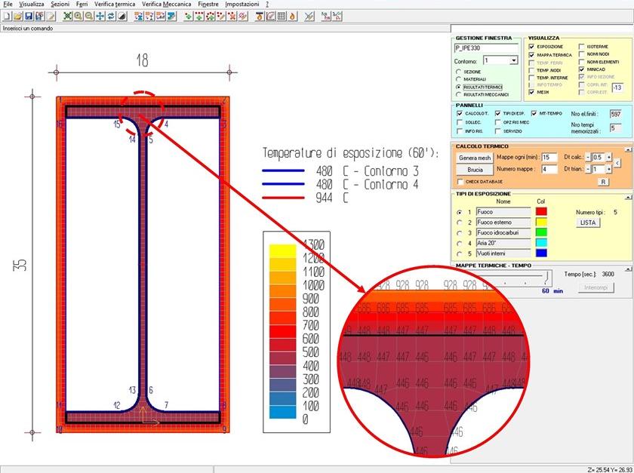Click the Genera mesh button
The height and width of the screenshot is (473, 634).
click(475, 158)
